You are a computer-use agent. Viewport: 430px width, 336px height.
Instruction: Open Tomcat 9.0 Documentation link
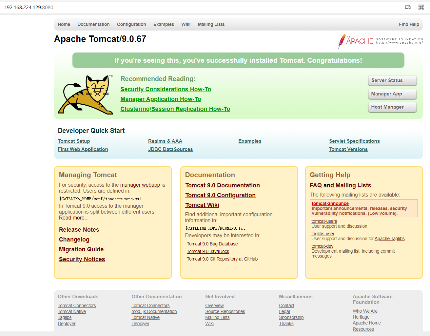(x=223, y=185)
